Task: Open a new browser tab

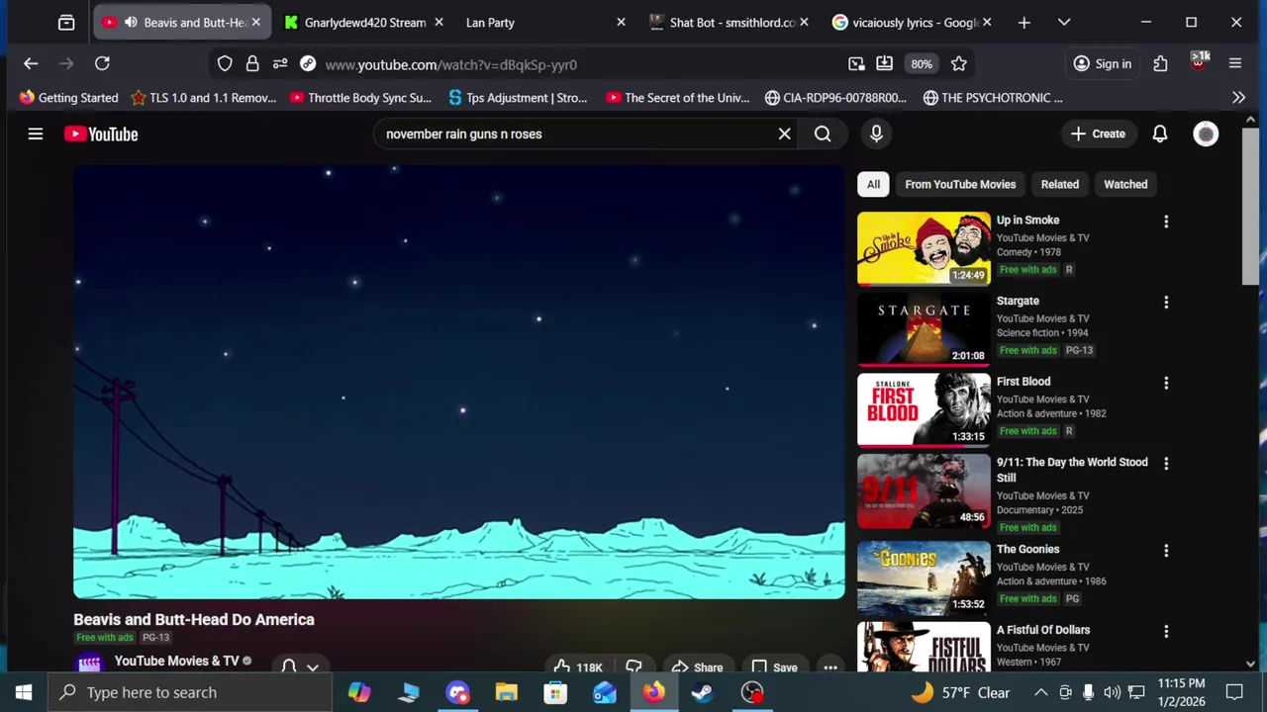Action: (1023, 22)
